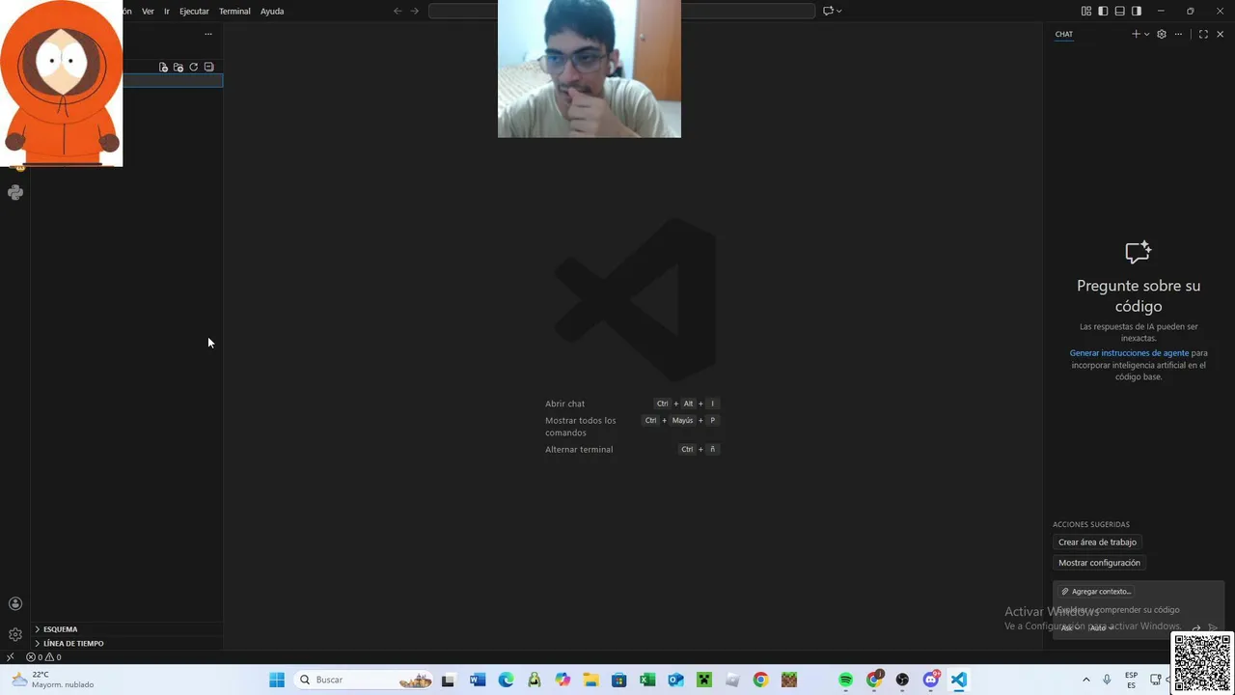Maximize the chat panel
1235x695 pixels.
click(x=1203, y=34)
